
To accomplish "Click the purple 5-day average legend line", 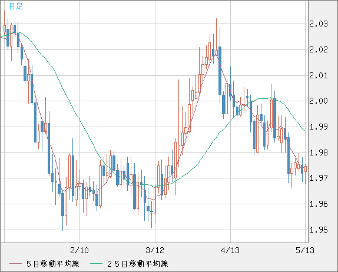I will coord(15,264).
